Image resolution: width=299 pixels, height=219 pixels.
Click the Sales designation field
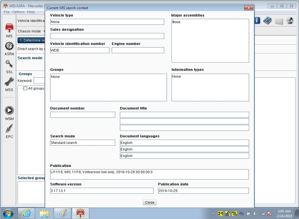tap(107, 36)
